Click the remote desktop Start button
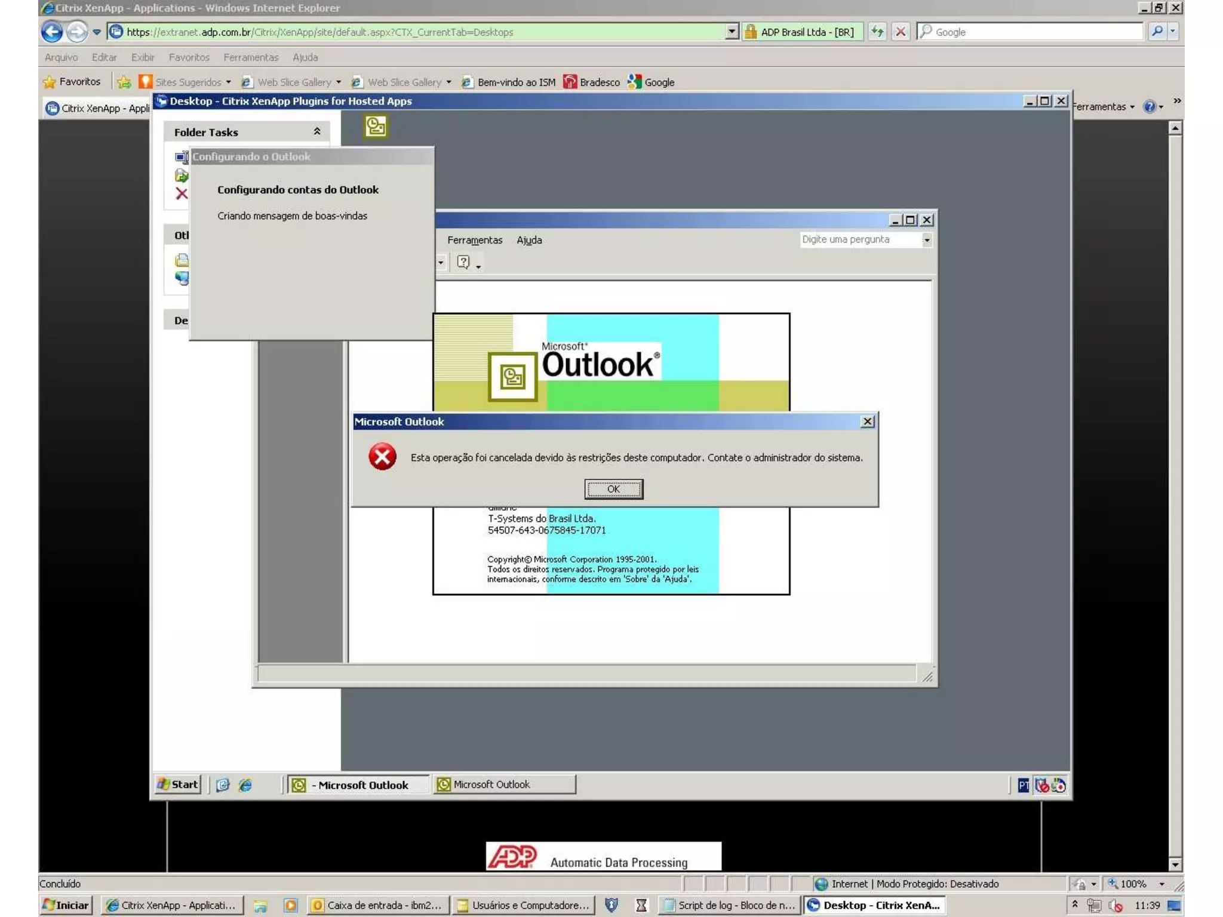This screenshot has width=1223, height=917. click(x=178, y=784)
